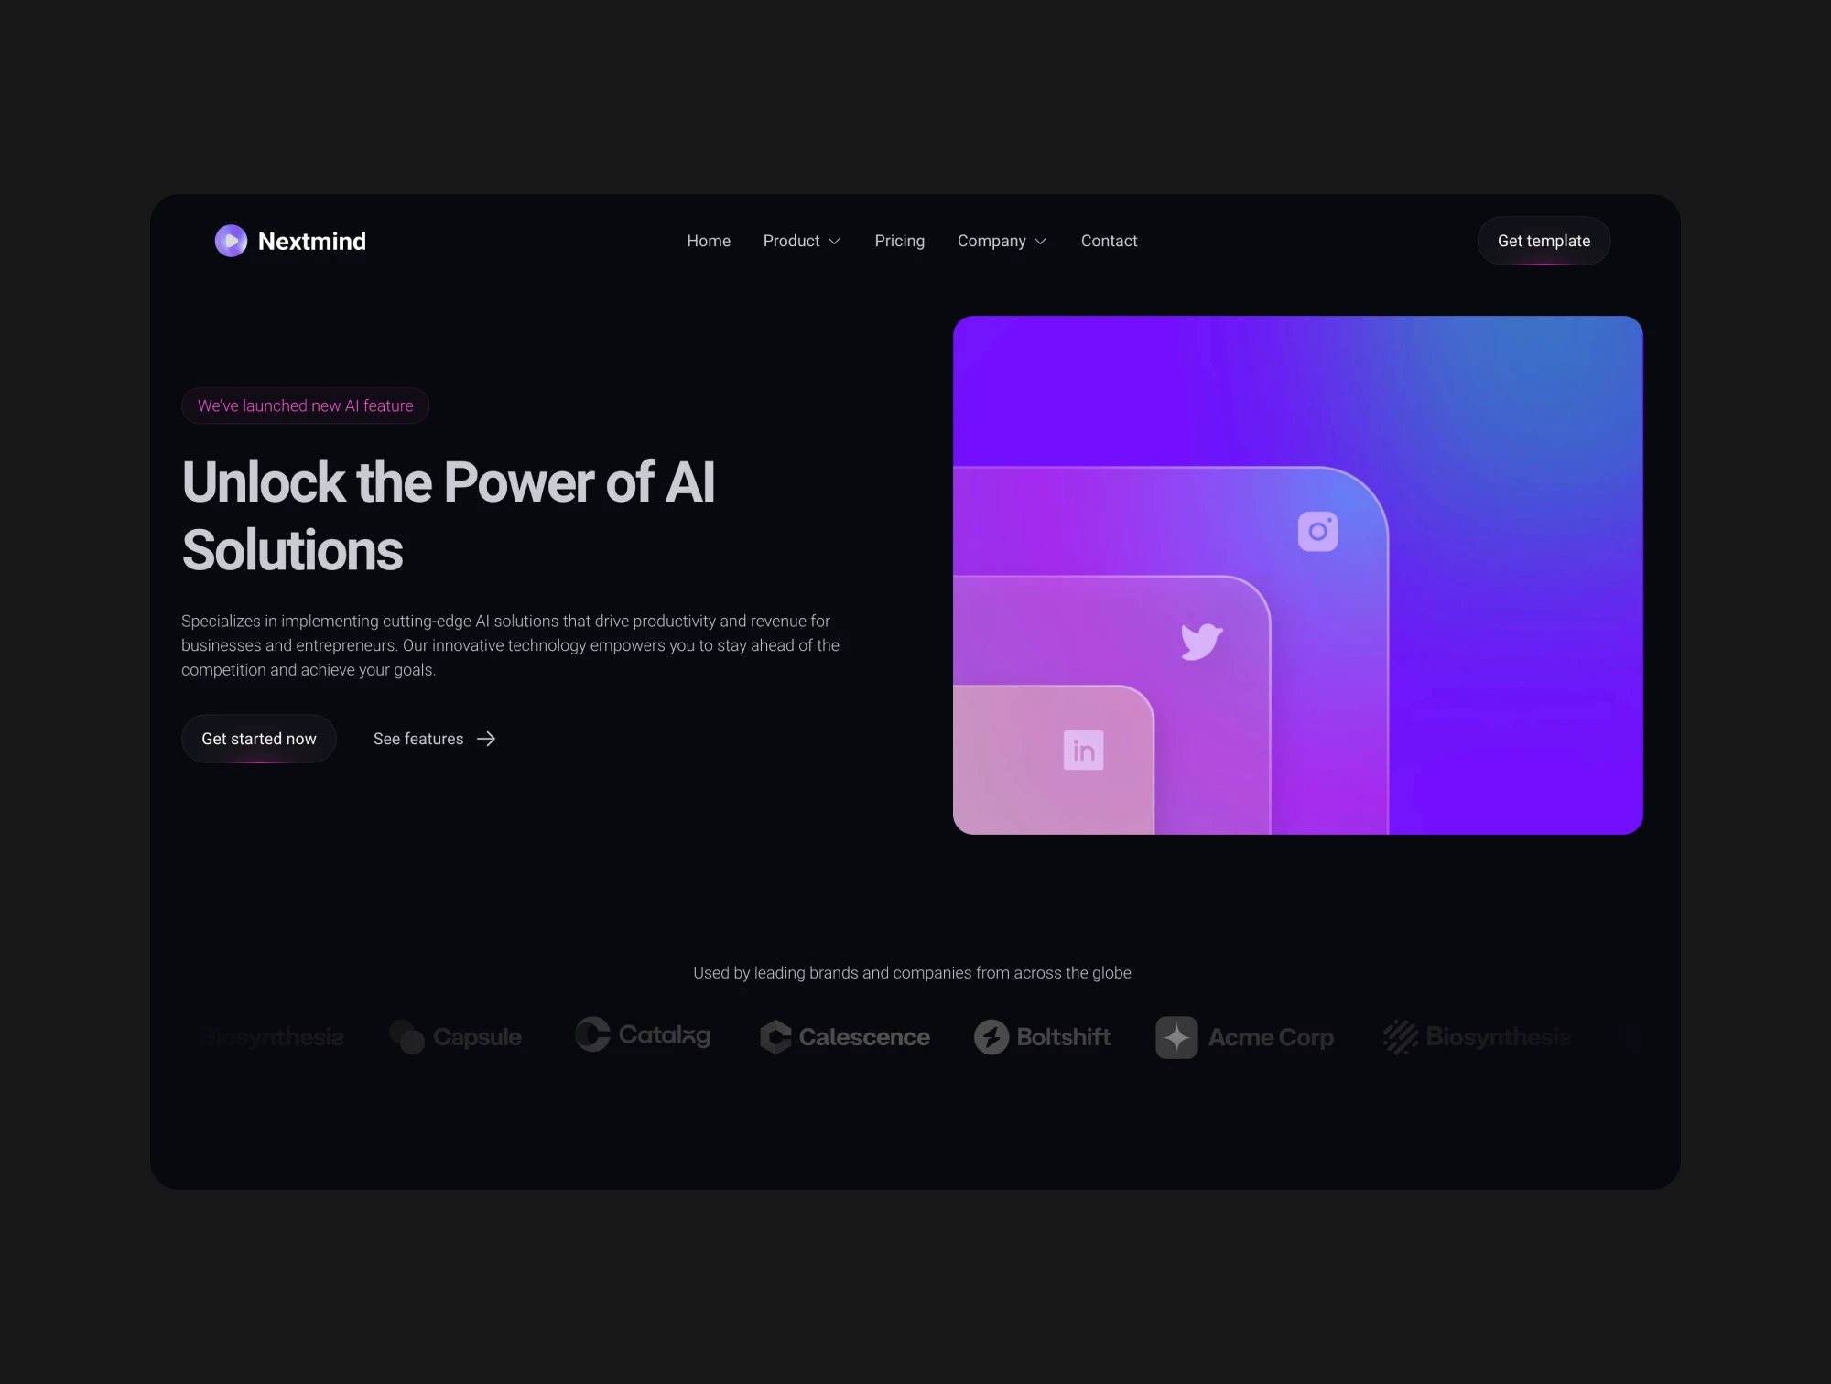This screenshot has height=1384, width=1831.
Task: Click the arrow on See features link
Action: click(489, 739)
